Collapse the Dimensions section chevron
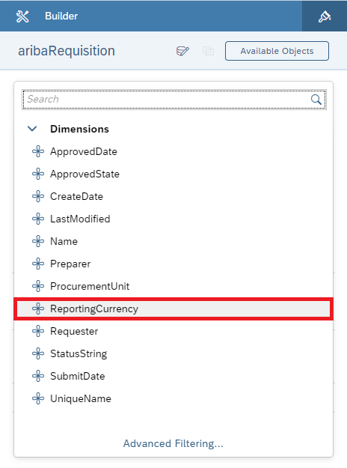347x468 pixels. pos(32,129)
